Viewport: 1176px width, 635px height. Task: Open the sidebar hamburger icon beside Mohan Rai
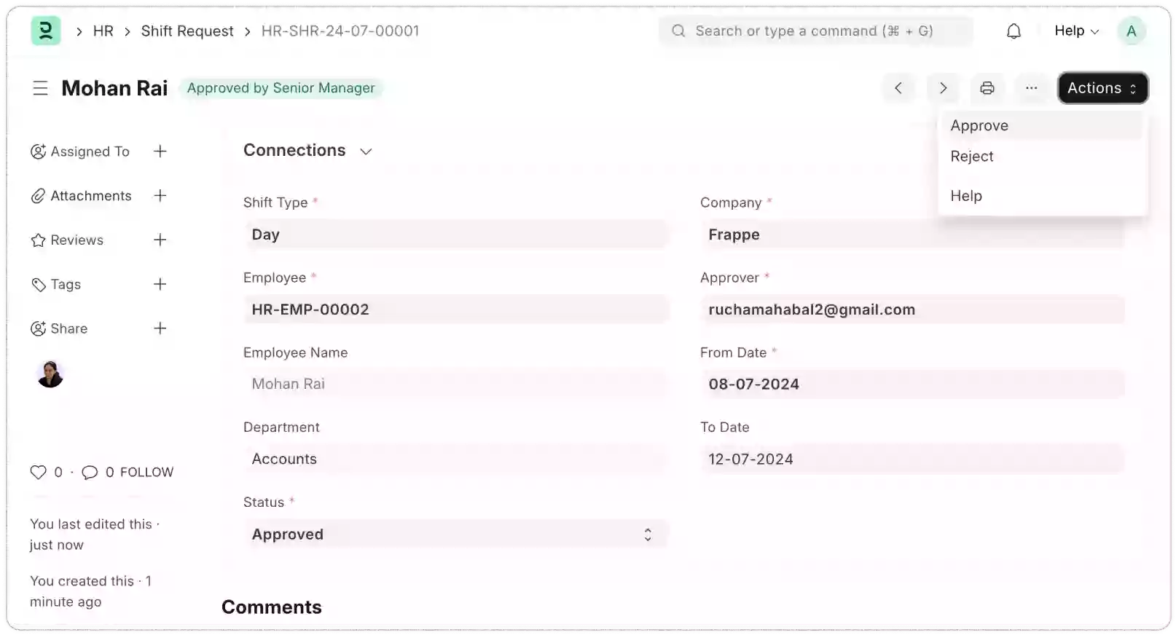[40, 87]
